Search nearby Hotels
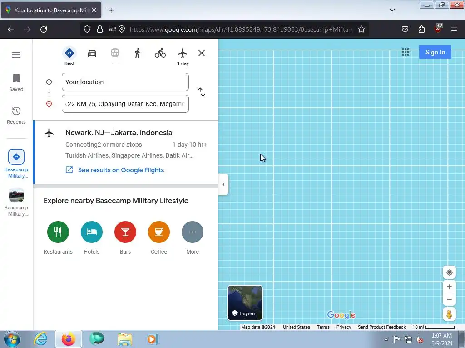Viewport: 465px width, 348px height. click(x=92, y=238)
